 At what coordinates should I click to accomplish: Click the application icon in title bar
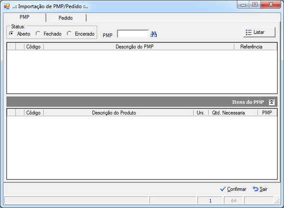(x=7, y=6)
